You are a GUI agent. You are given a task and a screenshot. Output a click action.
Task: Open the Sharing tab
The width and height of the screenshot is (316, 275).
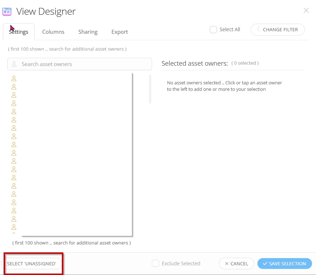click(x=88, y=32)
